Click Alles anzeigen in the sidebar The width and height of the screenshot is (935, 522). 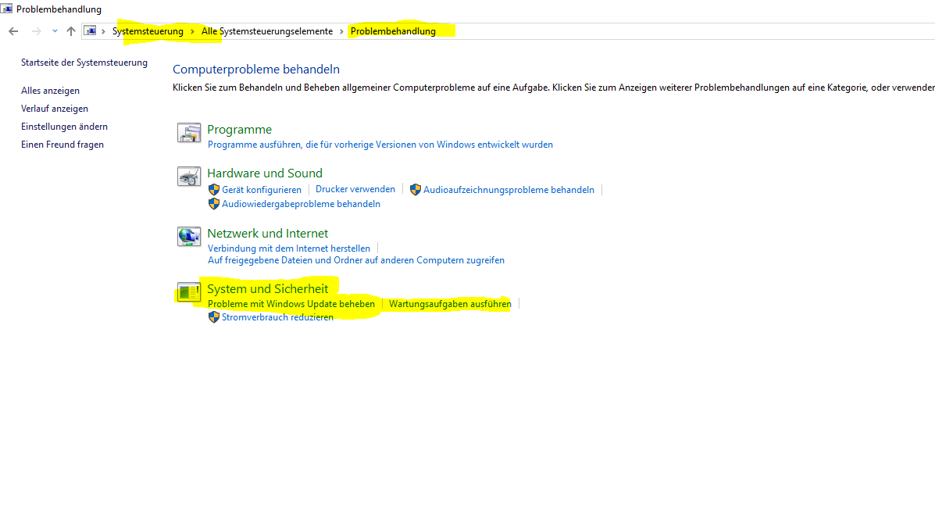pyautogui.click(x=50, y=91)
